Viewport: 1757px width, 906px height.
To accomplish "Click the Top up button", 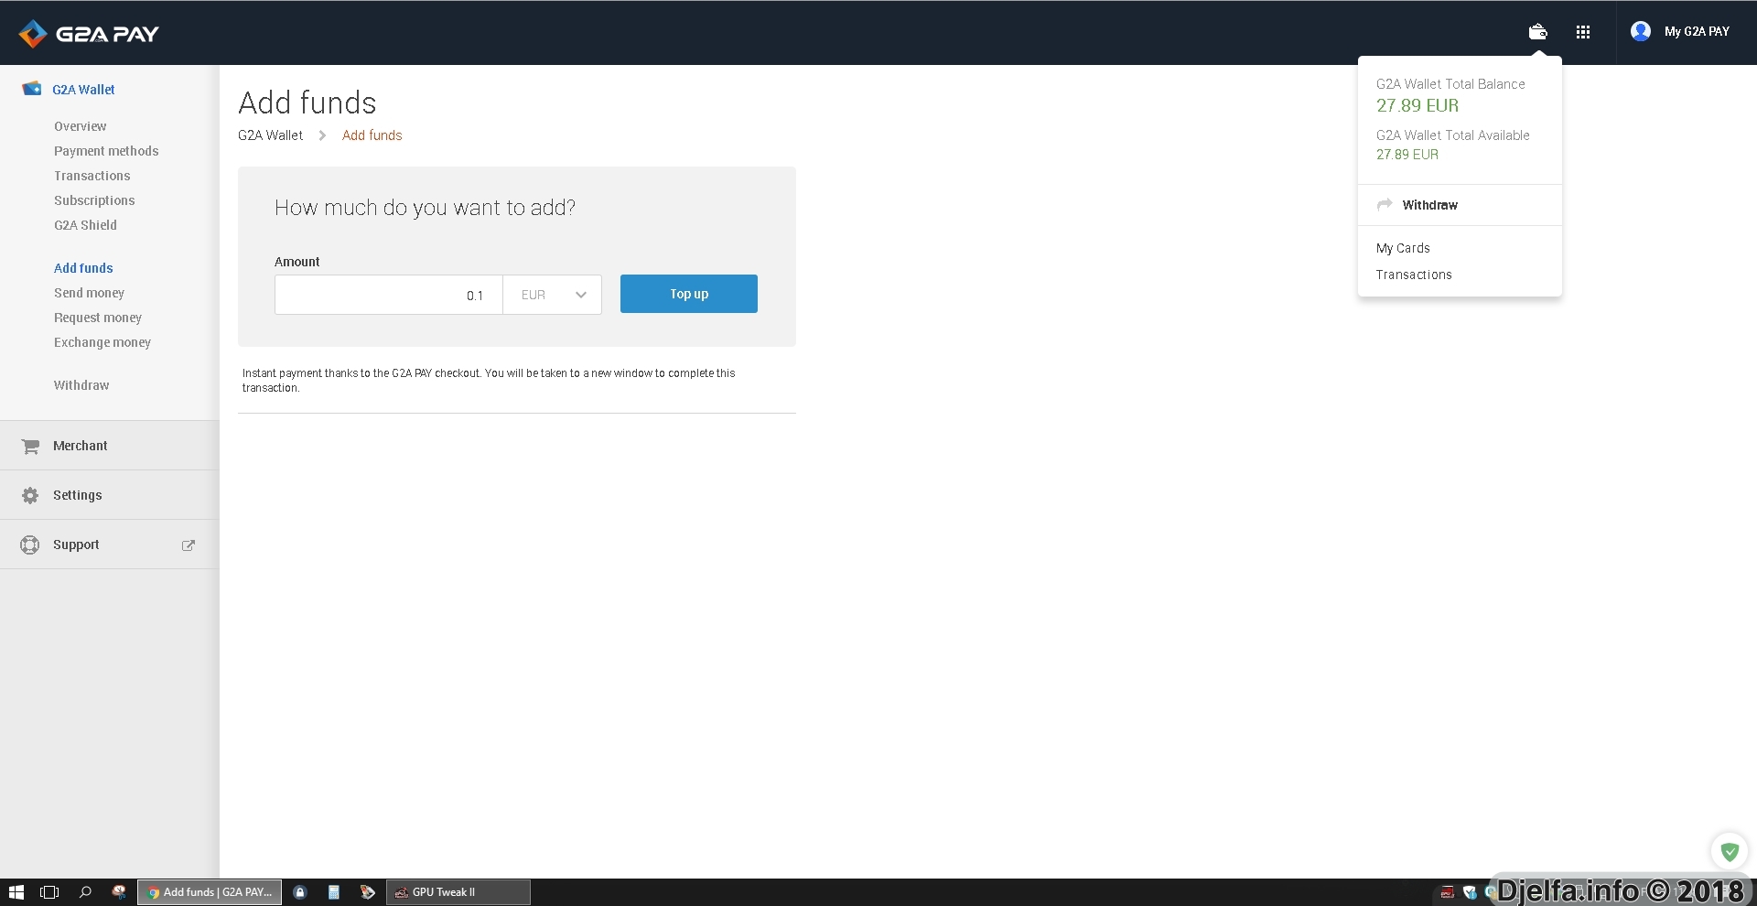I will click(689, 294).
